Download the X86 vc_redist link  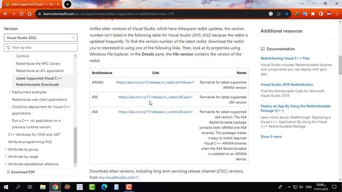(x=155, y=97)
